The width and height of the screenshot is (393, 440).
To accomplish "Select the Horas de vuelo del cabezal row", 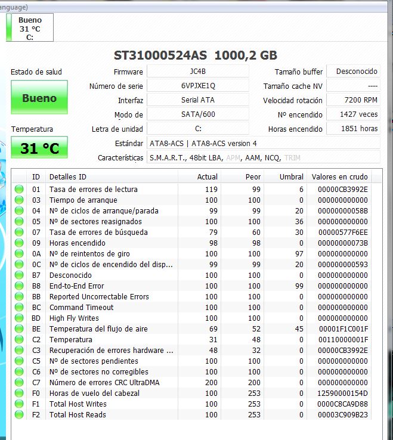I will [x=191, y=393].
